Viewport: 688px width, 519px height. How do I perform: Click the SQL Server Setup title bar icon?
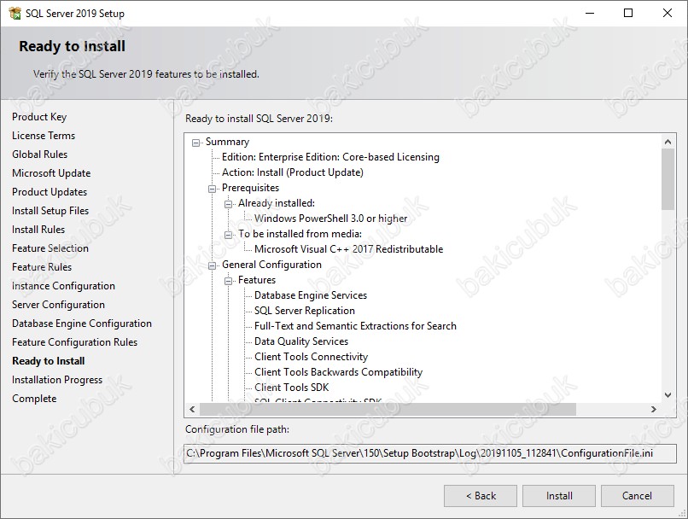pyautogui.click(x=15, y=13)
